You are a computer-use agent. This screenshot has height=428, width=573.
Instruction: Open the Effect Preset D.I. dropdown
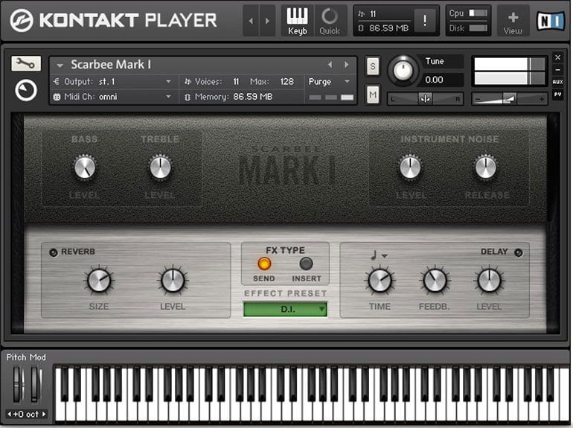[286, 309]
